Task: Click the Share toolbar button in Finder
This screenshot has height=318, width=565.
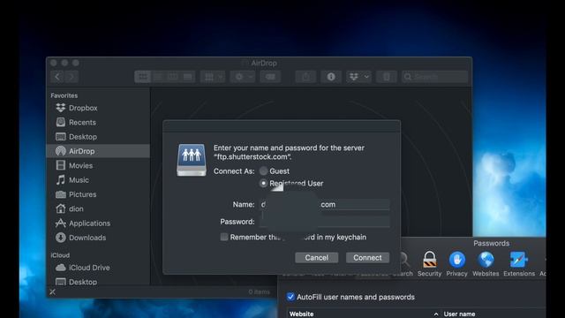Action: point(305,77)
